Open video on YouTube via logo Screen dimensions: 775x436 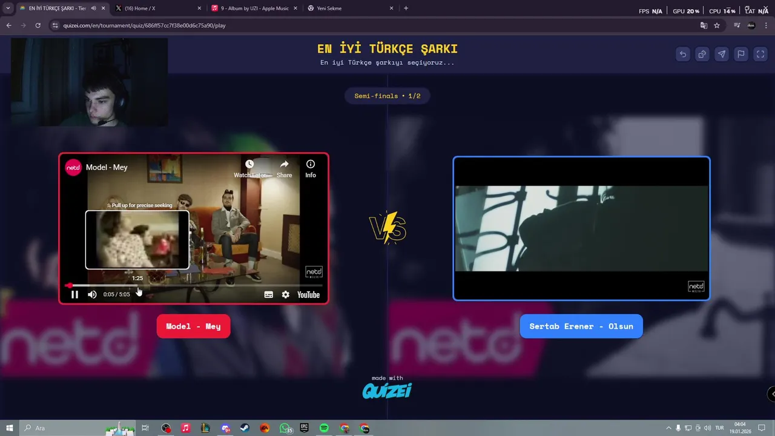pyautogui.click(x=308, y=294)
